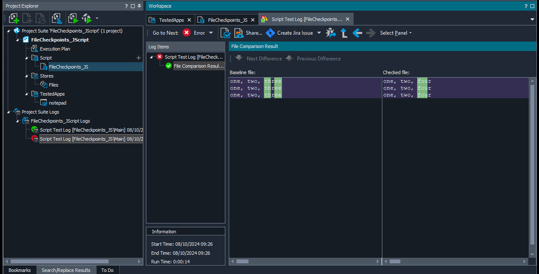The image size is (539, 274).
Task: Click the Create Jira Issue diamond icon
Action: pyautogui.click(x=270, y=33)
